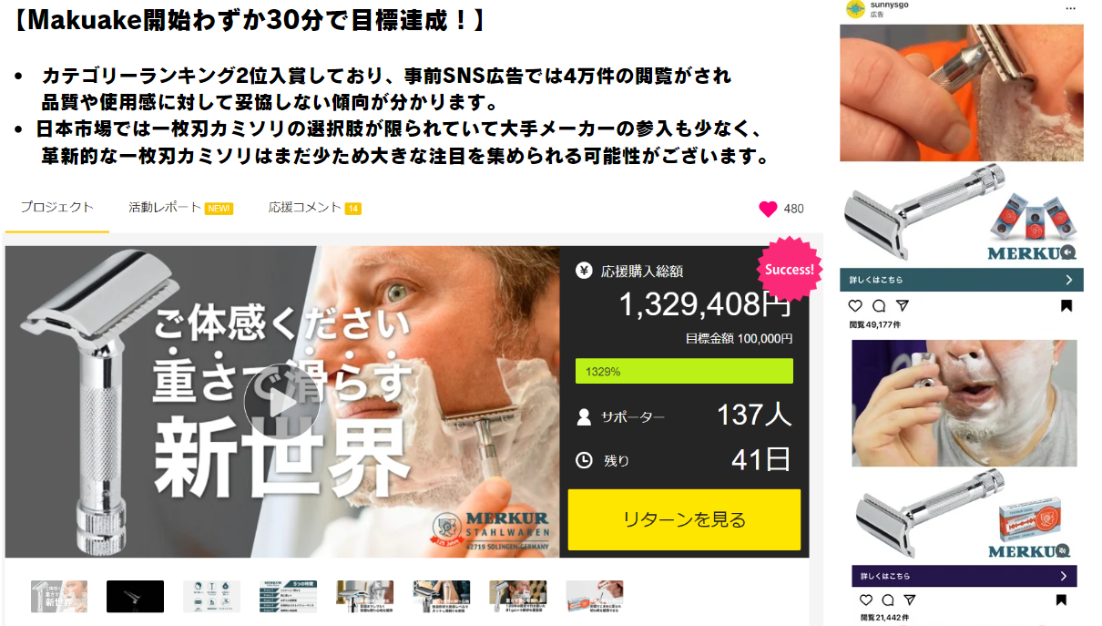
Task: Share the first Instagram ad post
Action: (x=902, y=306)
